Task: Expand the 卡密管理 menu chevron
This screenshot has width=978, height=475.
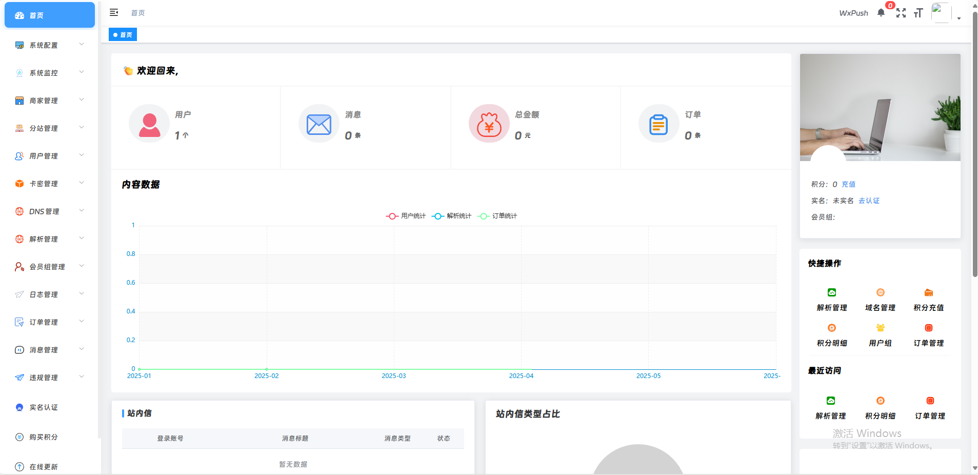Action: [x=82, y=183]
